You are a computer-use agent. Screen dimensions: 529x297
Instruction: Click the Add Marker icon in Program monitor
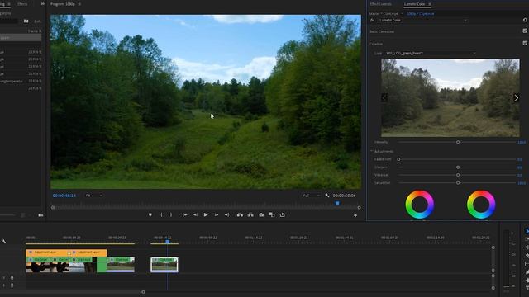tap(150, 214)
